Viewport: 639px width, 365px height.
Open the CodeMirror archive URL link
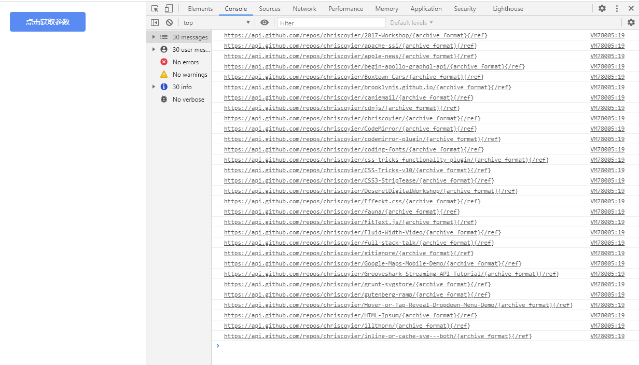351,129
